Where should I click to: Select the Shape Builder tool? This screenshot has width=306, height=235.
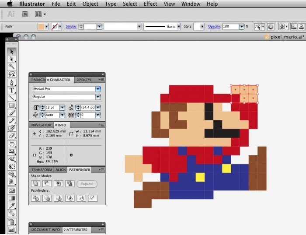pyautogui.click(x=12, y=174)
